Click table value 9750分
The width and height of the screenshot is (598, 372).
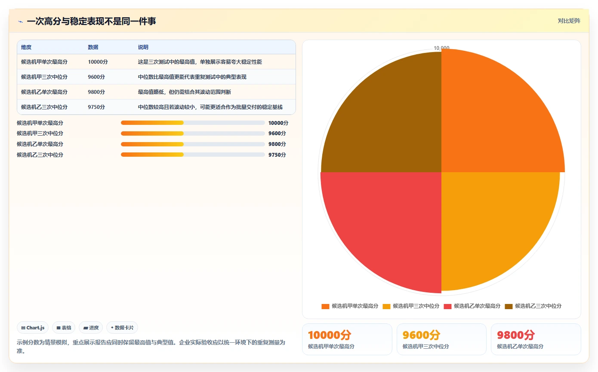click(x=96, y=107)
